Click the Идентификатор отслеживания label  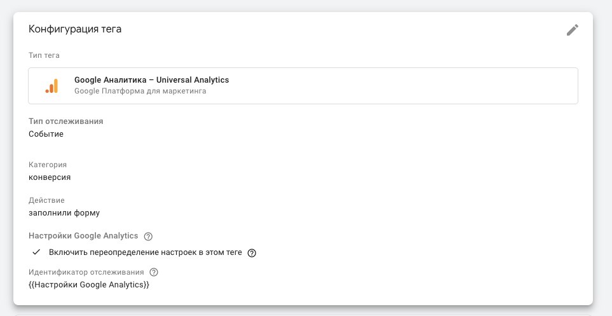pyautogui.click(x=86, y=272)
